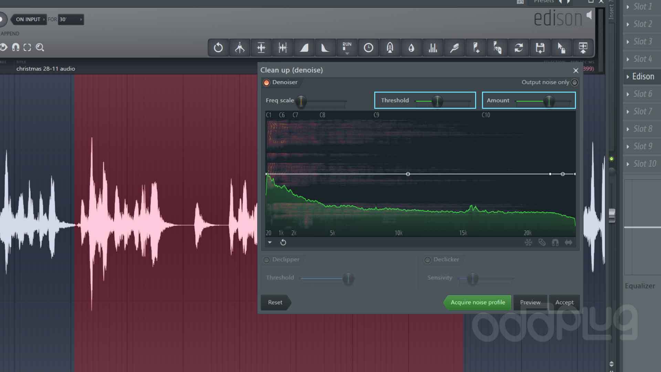Open the spectrum options dropdown at bottom left
Viewport: 661px width, 372px height.
click(270, 242)
